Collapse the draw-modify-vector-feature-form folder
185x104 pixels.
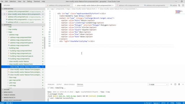click(x=21, y=64)
